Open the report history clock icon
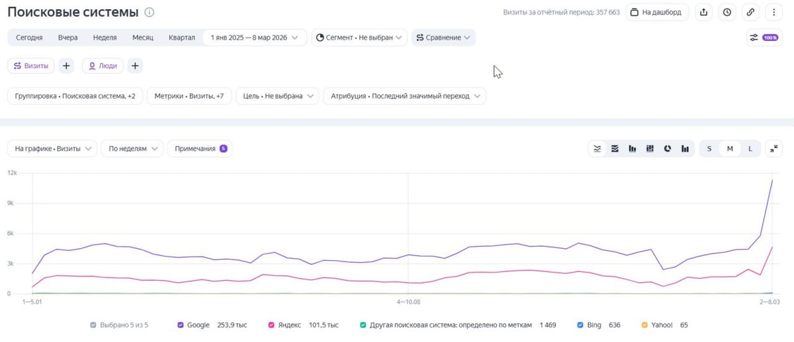Viewport: 794px width, 342px height. click(727, 12)
